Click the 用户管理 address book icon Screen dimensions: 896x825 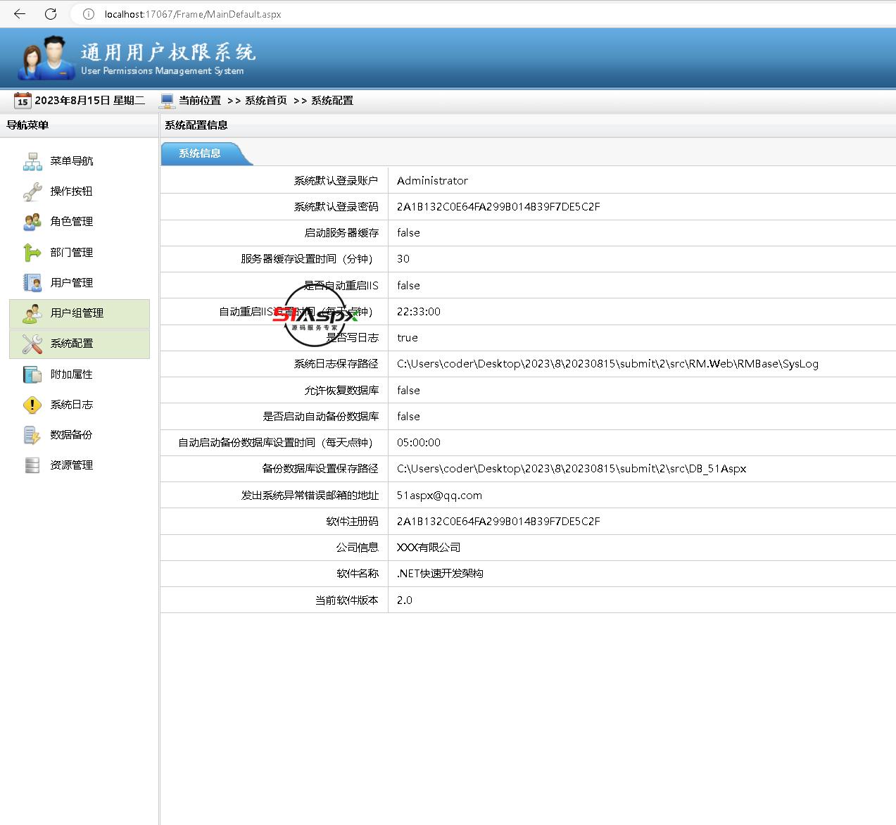(32, 283)
